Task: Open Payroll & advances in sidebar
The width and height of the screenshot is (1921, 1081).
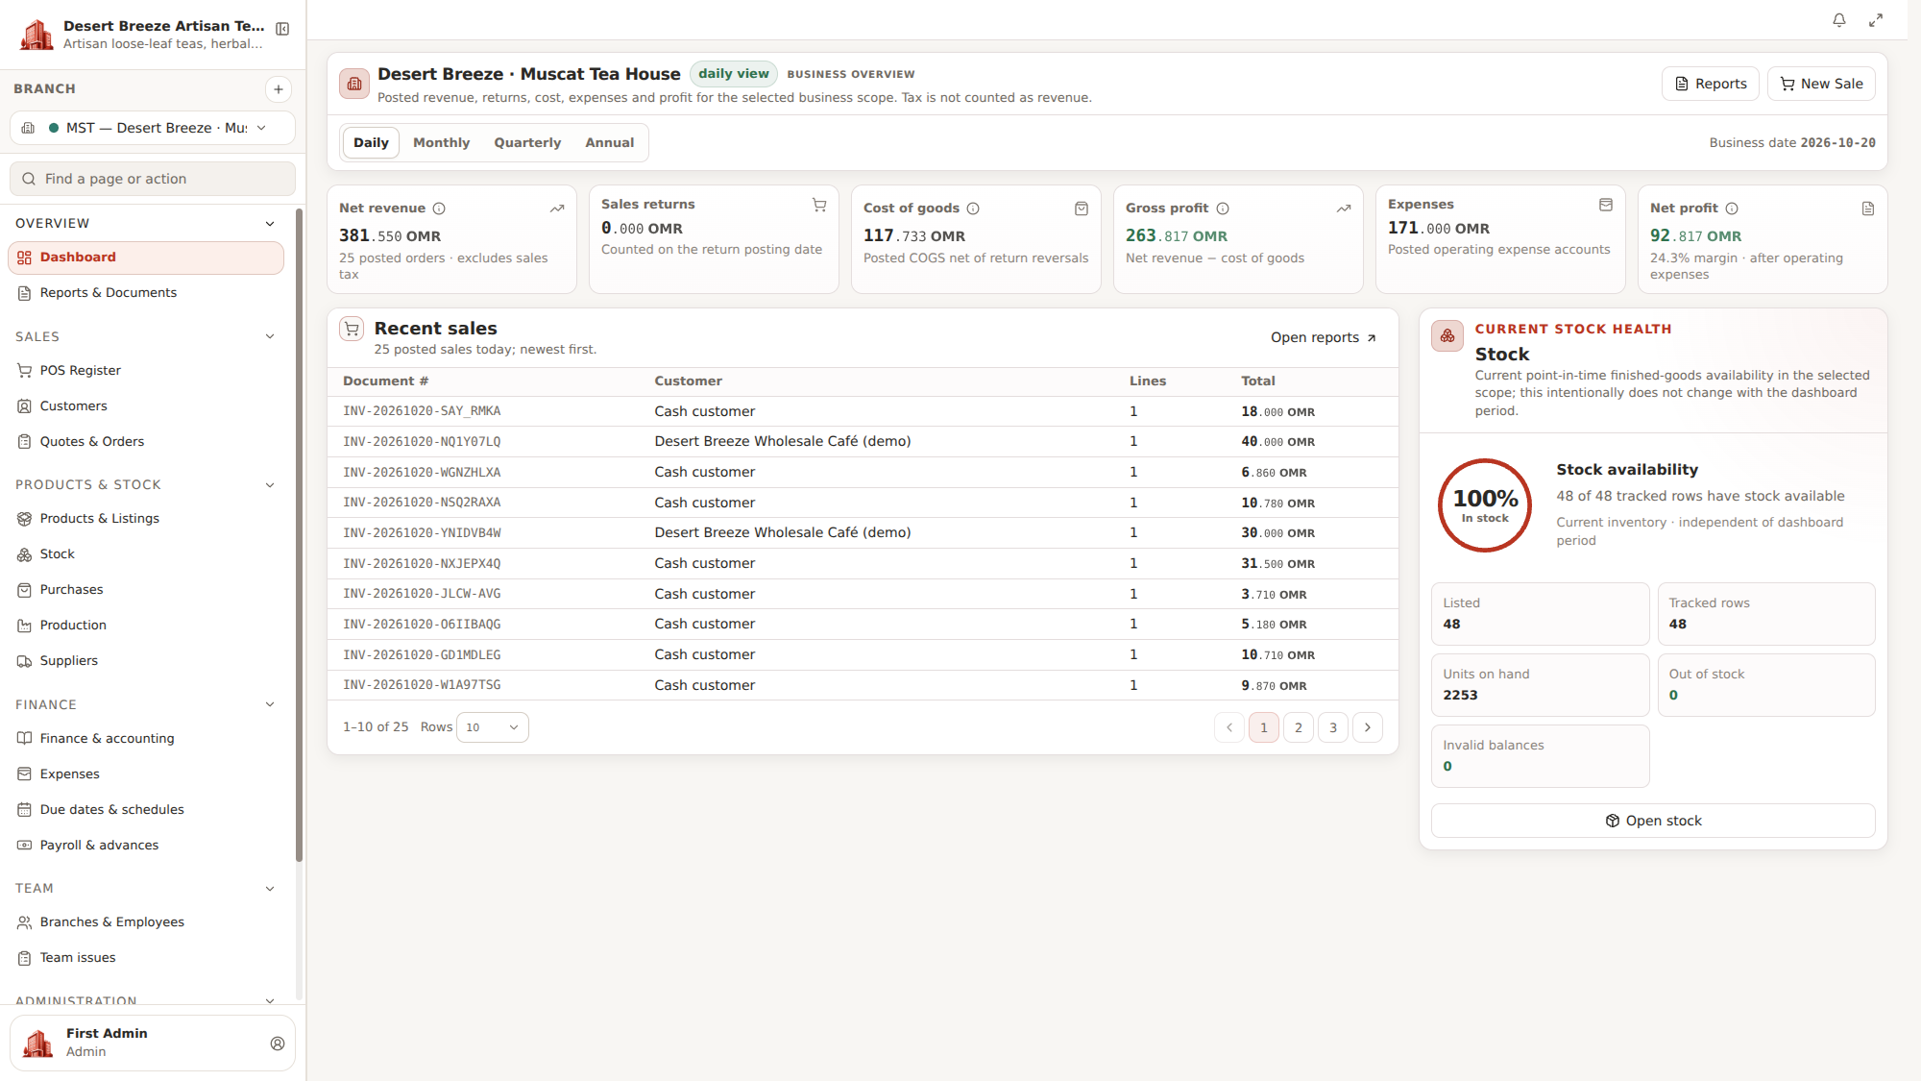Action: (146, 846)
